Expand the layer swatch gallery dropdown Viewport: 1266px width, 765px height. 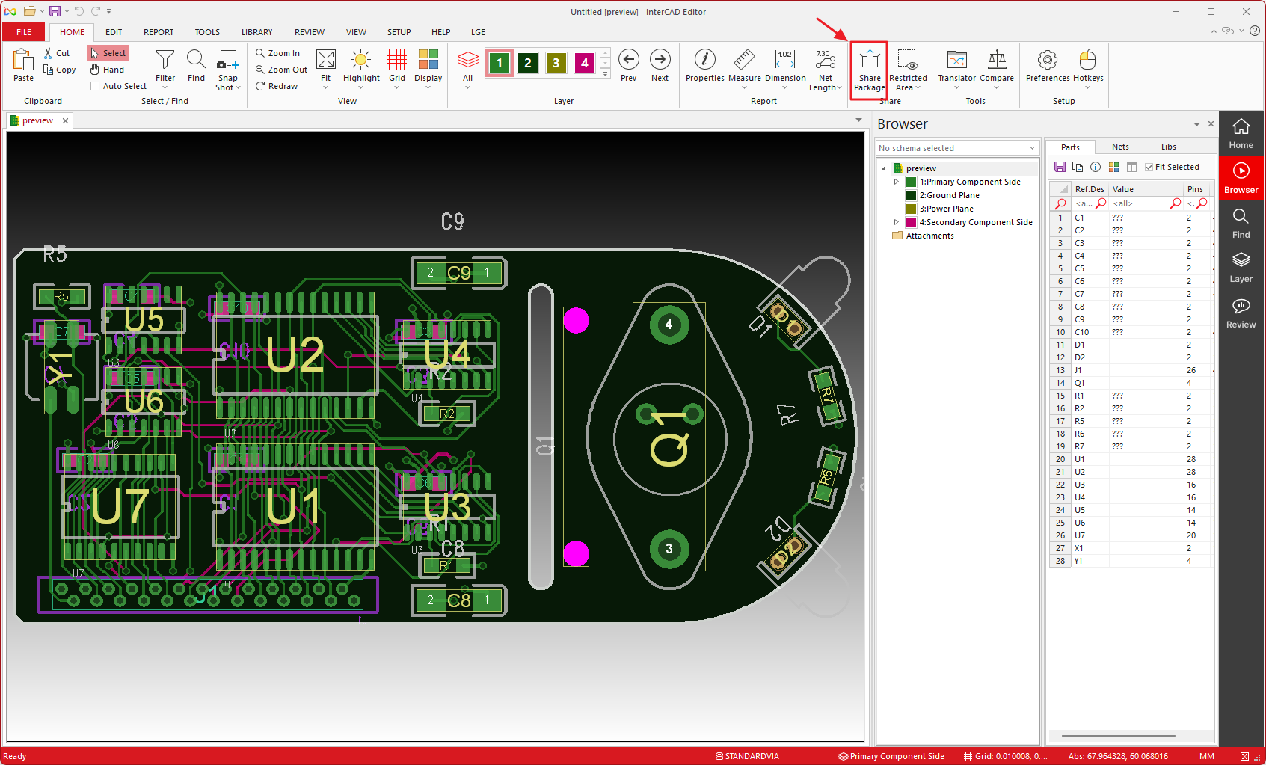pos(606,74)
